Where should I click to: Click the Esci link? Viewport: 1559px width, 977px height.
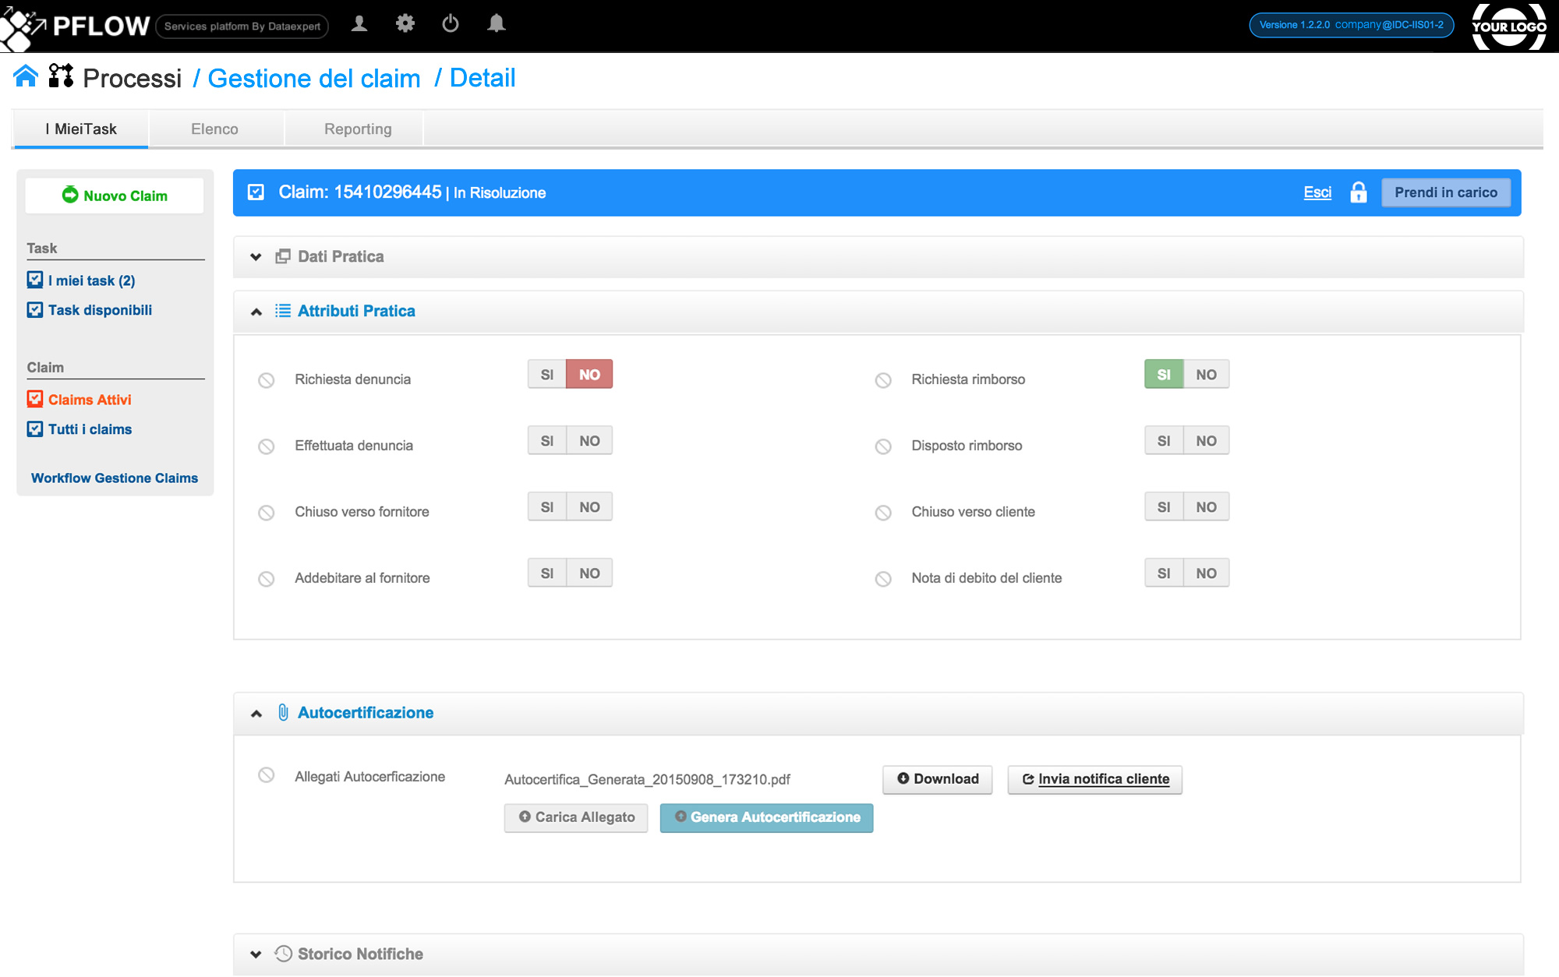(x=1317, y=192)
